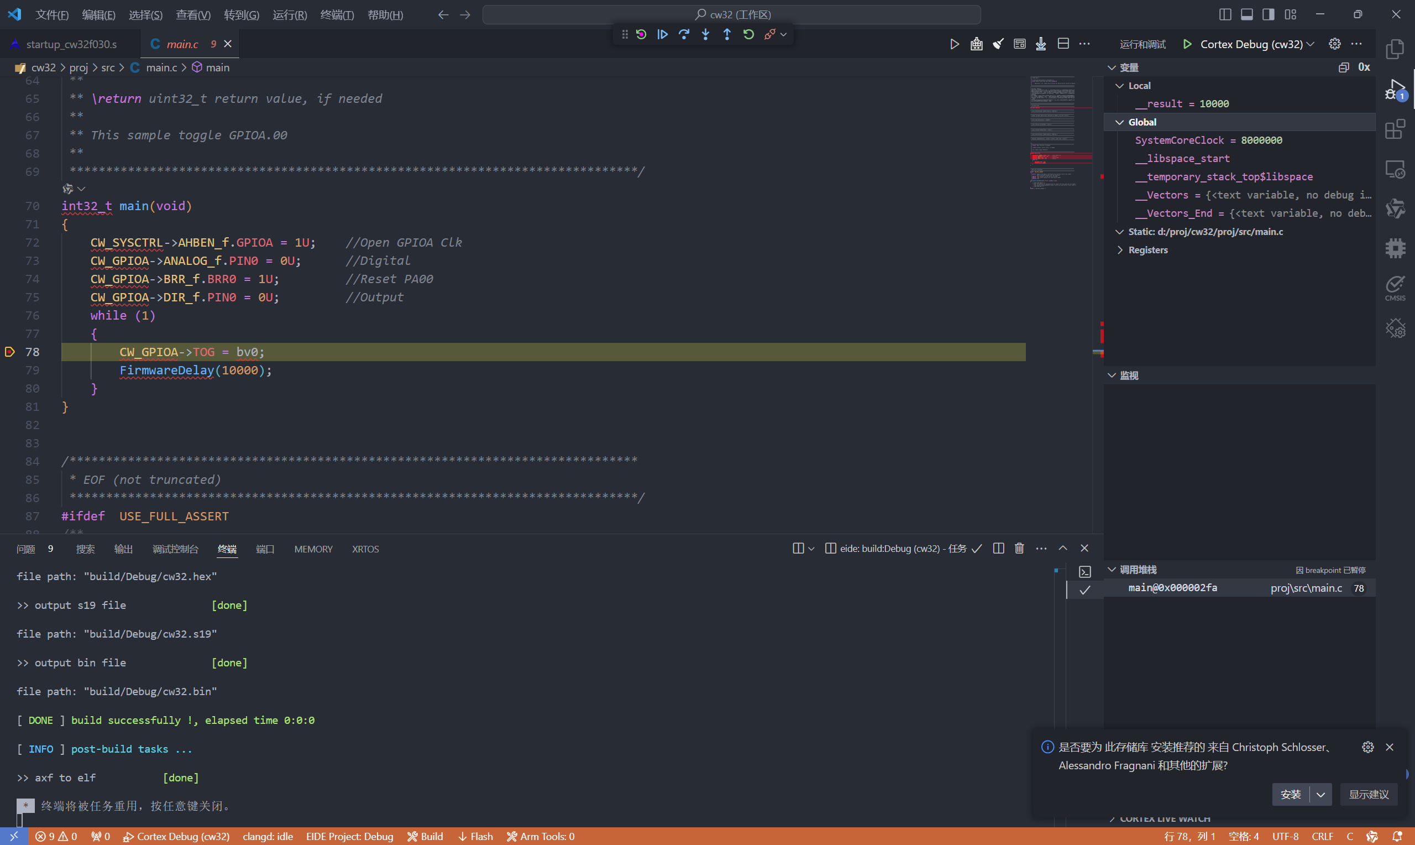Click Flash in status bar
Image resolution: width=1415 pixels, height=845 pixels.
pyautogui.click(x=476, y=837)
